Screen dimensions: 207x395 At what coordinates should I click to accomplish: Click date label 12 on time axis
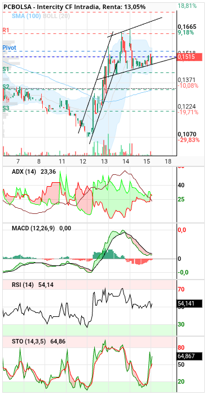[x=83, y=161]
